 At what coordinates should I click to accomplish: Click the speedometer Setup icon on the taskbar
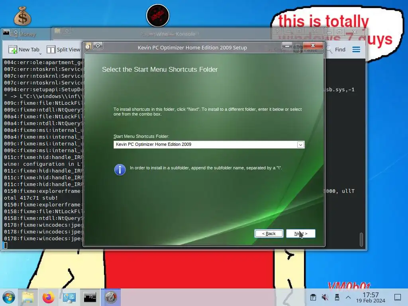point(111,297)
